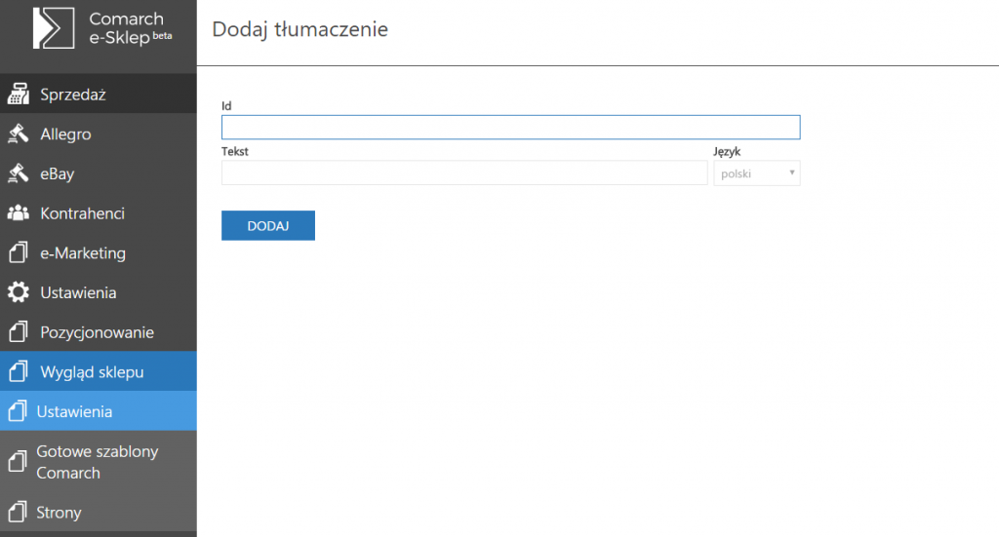Click the pages icon beside Strony
The width and height of the screenshot is (999, 537).
click(x=18, y=512)
